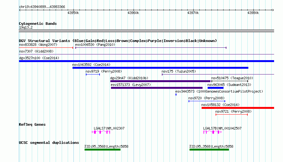The width and height of the screenshot is (283, 162).
Task: Click the 19q13.2 band label
Action: (x=26, y=27)
